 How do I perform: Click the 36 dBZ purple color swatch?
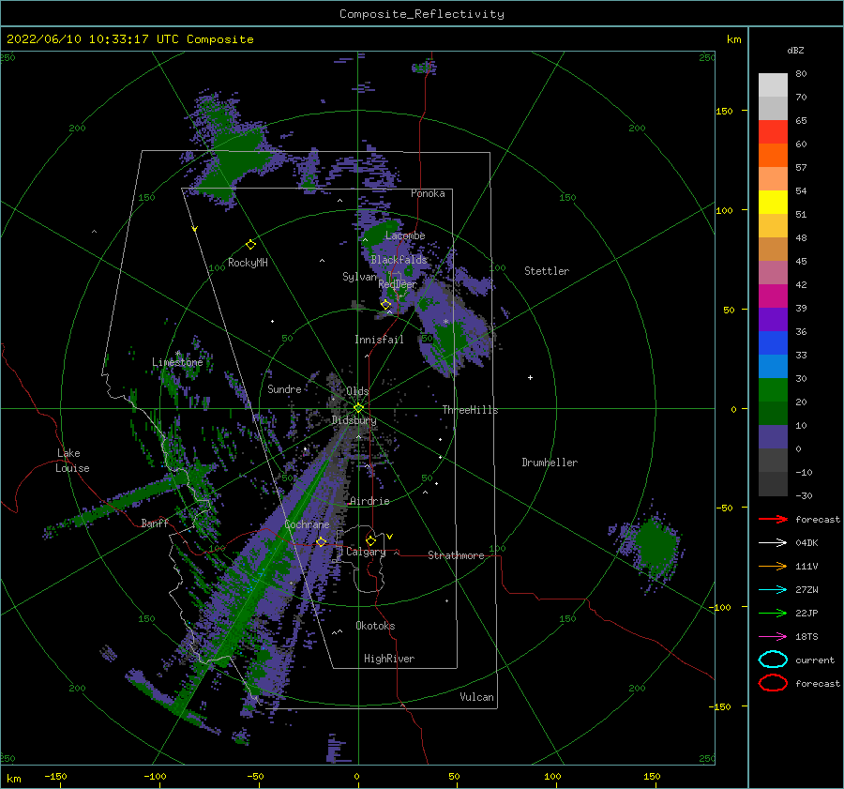tap(773, 319)
